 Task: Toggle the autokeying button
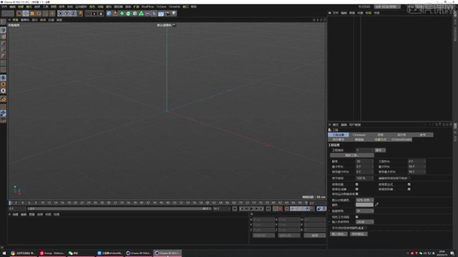pos(280,209)
